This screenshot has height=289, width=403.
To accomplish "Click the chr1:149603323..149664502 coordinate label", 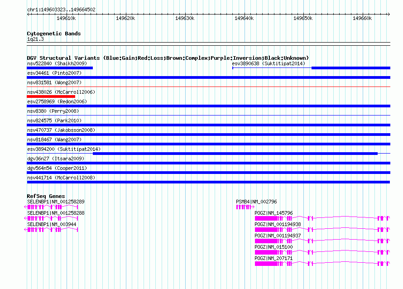I will [61, 10].
